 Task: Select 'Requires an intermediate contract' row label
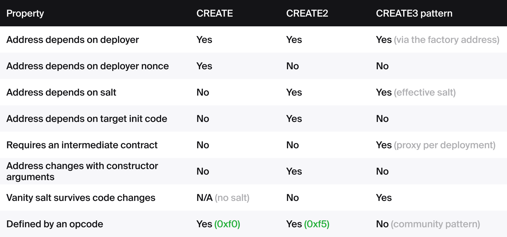pos(82,145)
